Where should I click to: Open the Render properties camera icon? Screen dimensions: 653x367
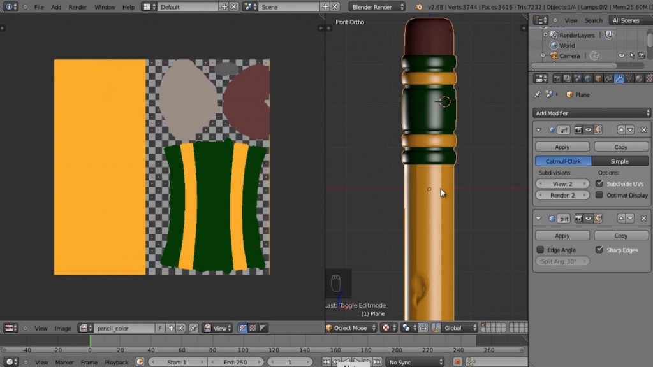[x=558, y=78]
